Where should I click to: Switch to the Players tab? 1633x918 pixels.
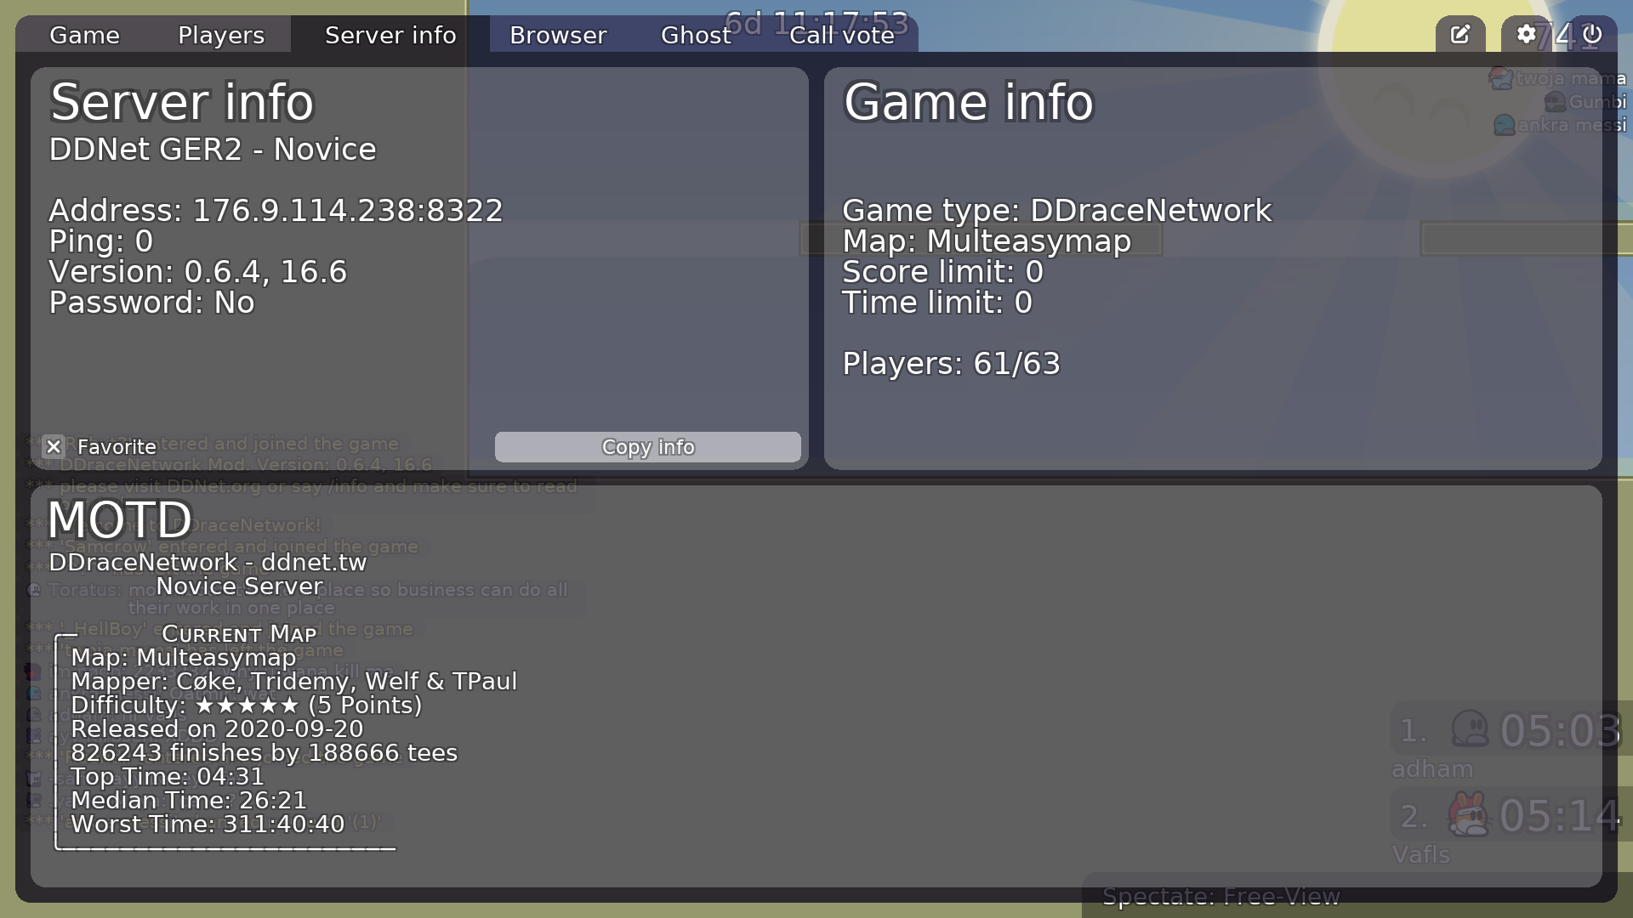click(x=220, y=35)
